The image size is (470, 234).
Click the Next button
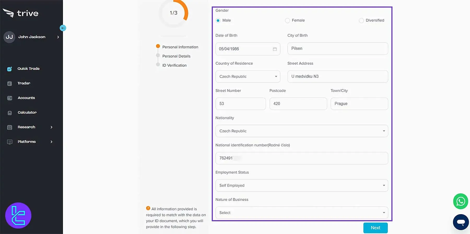pos(375,228)
